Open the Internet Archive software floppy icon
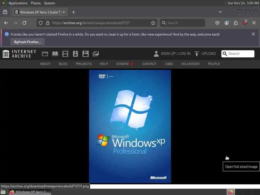This screenshot has width=260, height=195. click(x=86, y=54)
